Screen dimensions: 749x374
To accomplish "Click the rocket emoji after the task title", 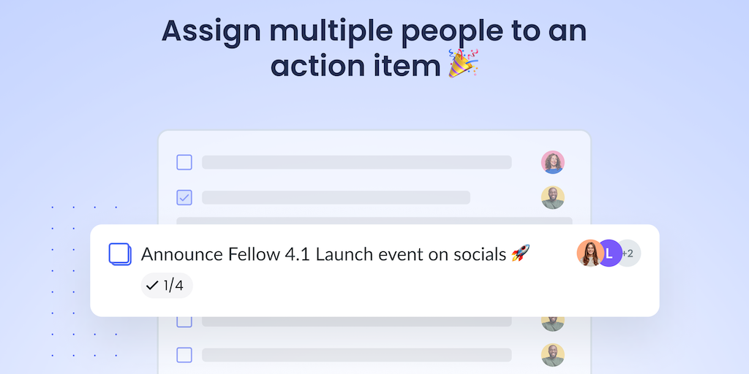I will pos(520,253).
